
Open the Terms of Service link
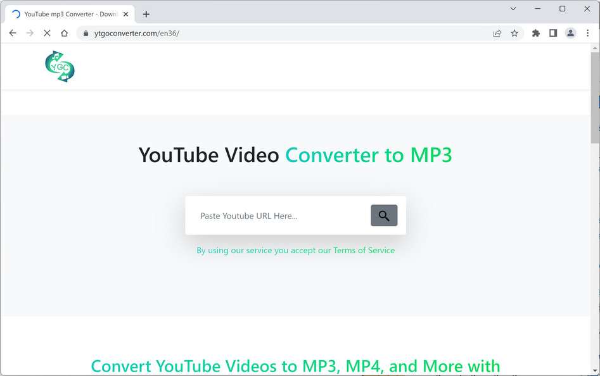[x=364, y=250]
